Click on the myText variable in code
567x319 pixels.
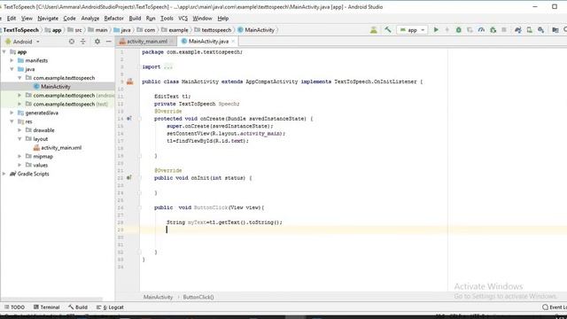(197, 222)
